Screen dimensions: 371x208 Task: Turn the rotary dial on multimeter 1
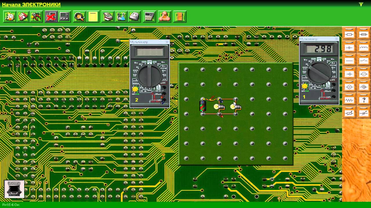click(319, 72)
